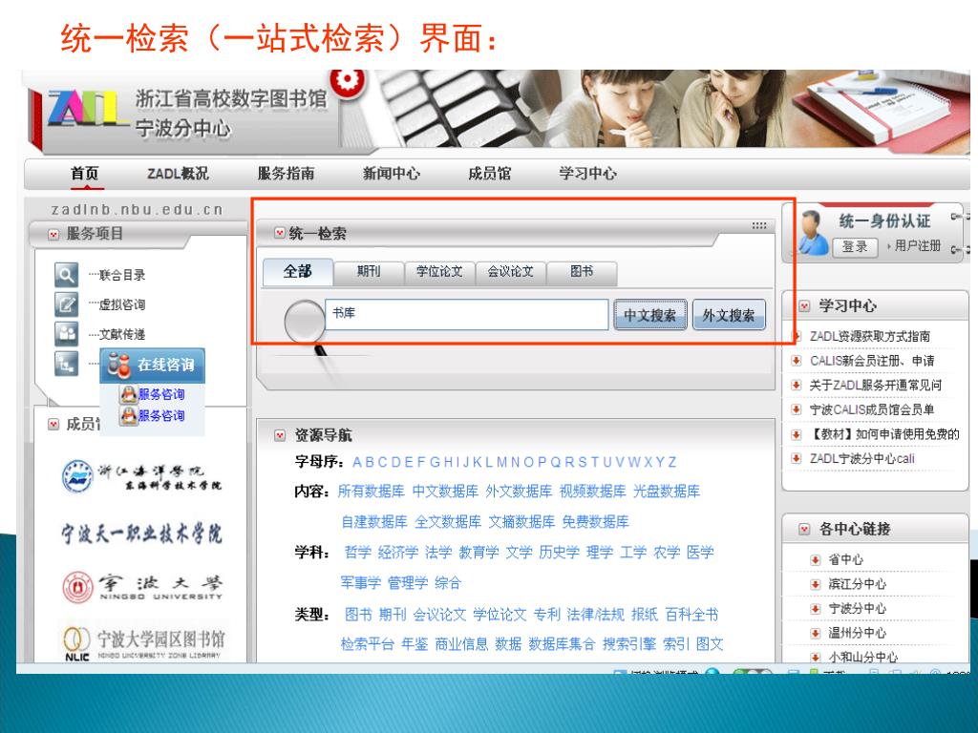978x733 pixels.
Task: Click the red arrow icon beside 省中心
Action: (815, 559)
